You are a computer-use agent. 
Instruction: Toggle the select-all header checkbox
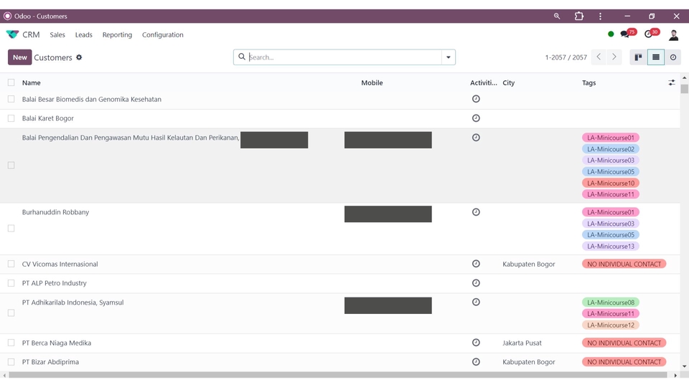coord(11,82)
